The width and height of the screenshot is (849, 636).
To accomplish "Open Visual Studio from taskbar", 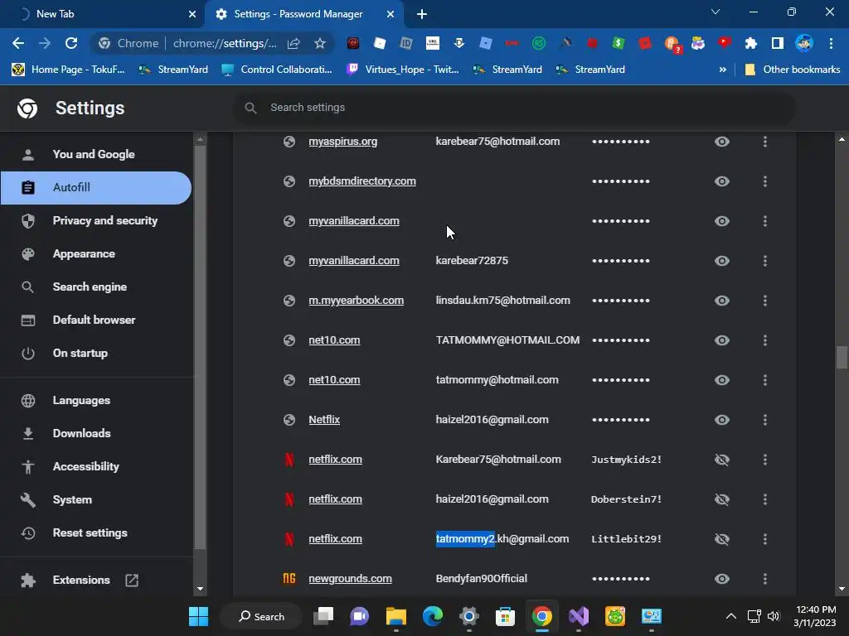I will coord(578,616).
